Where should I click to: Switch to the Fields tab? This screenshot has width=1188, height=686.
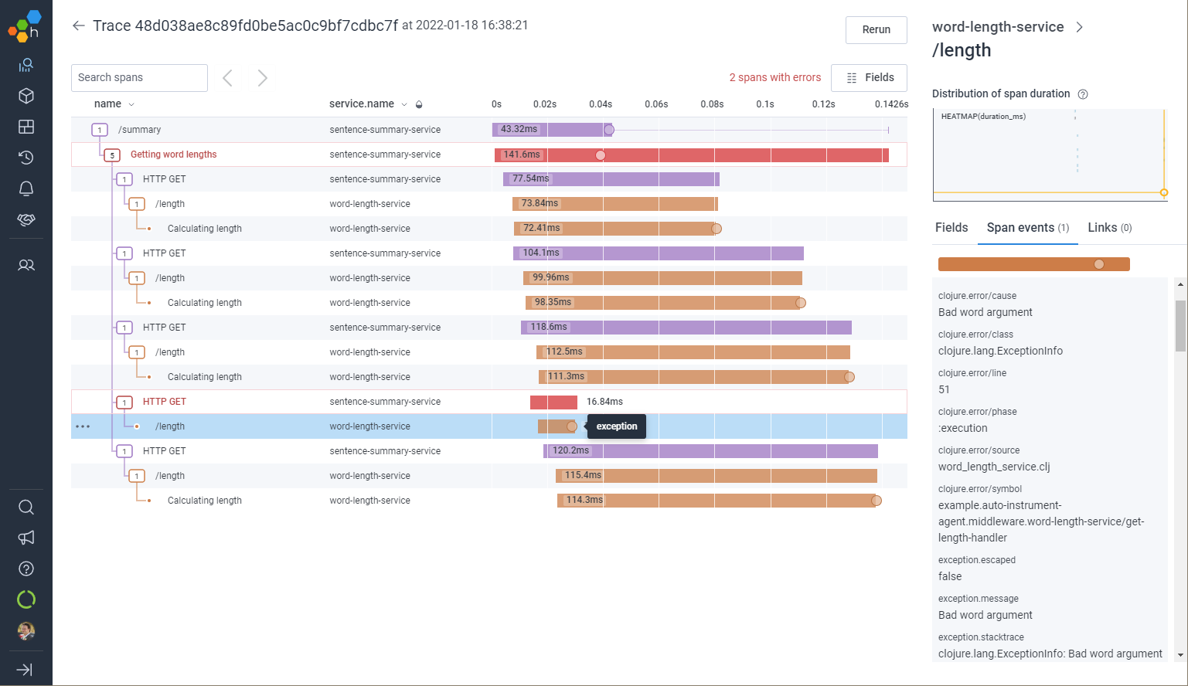point(951,227)
